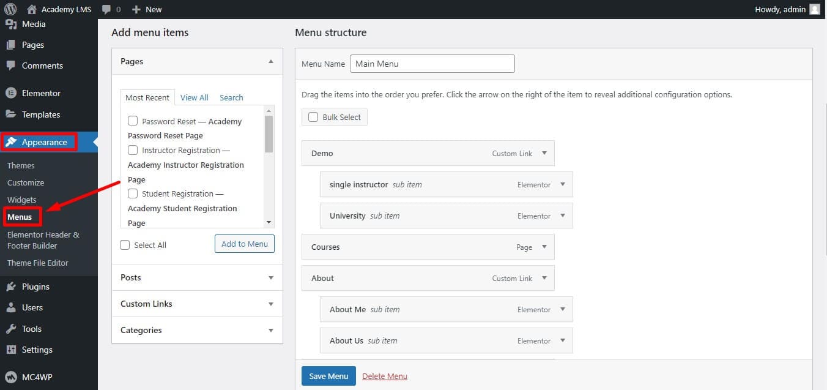This screenshot has width=827, height=390.
Task: Click the admin avatar in top bar
Action: pyautogui.click(x=814, y=9)
